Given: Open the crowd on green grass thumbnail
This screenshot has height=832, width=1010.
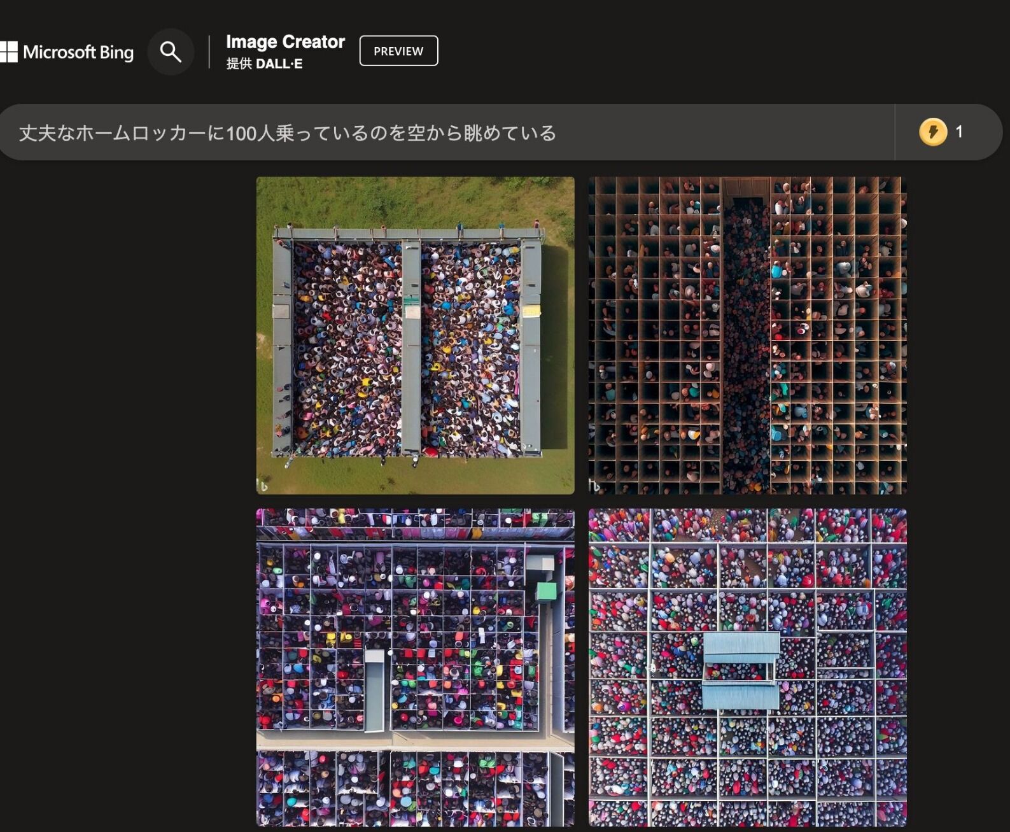Looking at the screenshot, I should tap(415, 335).
